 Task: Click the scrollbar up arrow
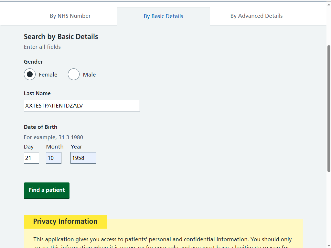click(x=329, y=4)
